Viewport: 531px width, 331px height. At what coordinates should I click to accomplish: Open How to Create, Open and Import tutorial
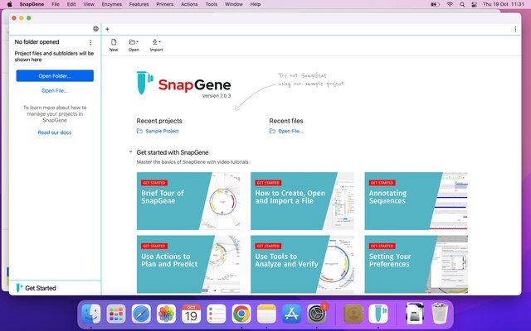click(302, 201)
